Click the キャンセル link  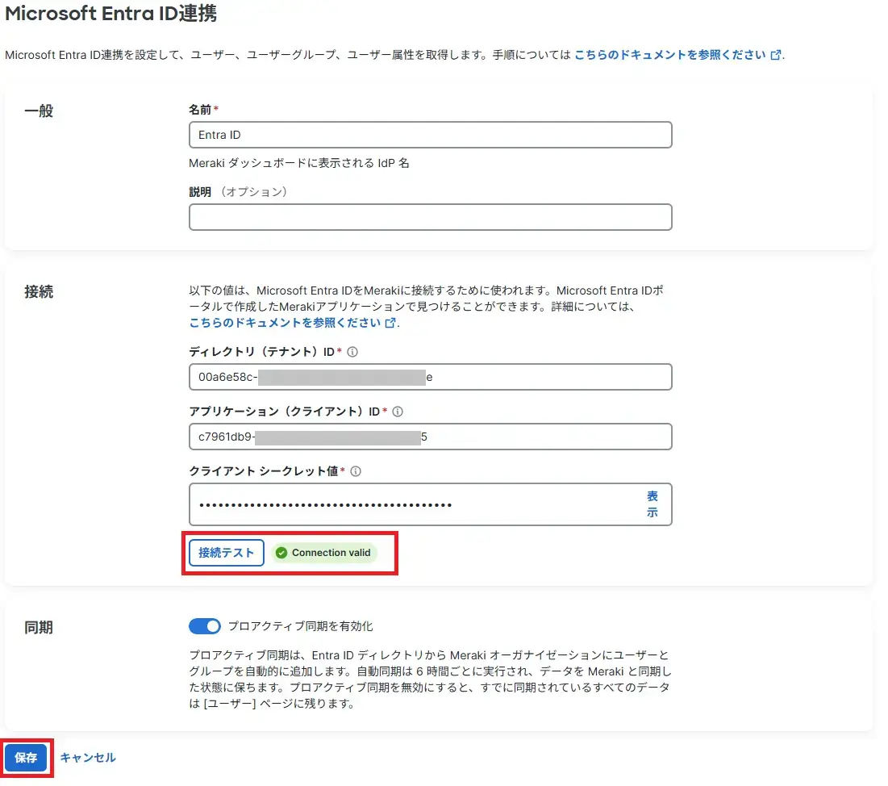(88, 758)
